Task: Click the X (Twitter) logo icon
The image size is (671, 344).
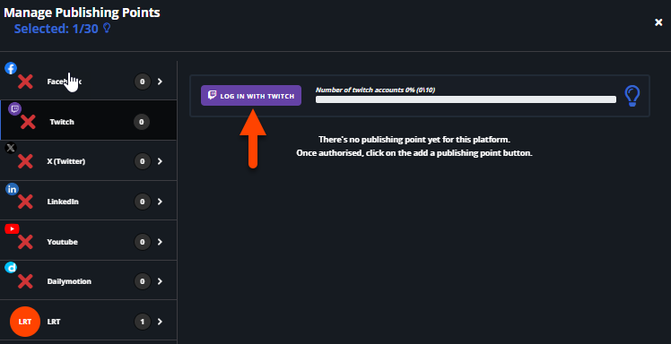Action: (x=11, y=149)
